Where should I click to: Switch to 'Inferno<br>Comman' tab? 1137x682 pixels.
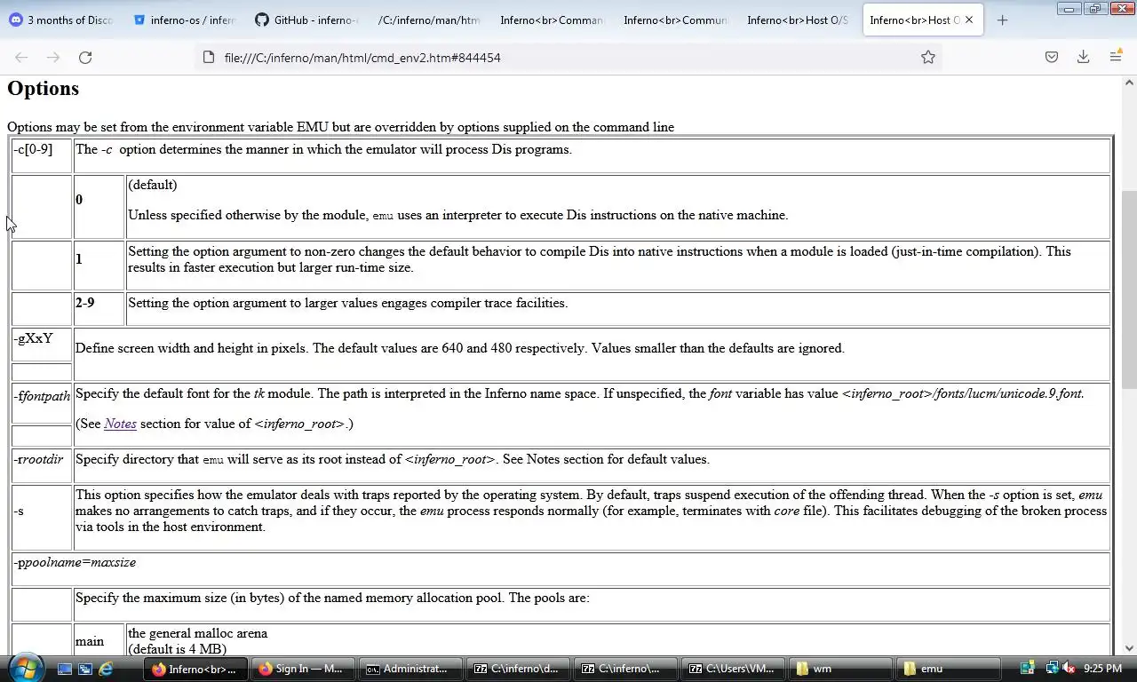tap(552, 20)
